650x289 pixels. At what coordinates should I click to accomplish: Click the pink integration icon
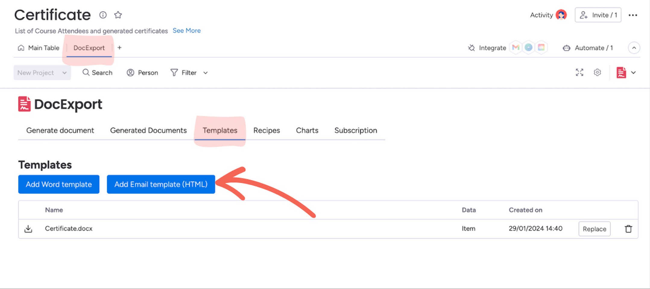[541, 48]
